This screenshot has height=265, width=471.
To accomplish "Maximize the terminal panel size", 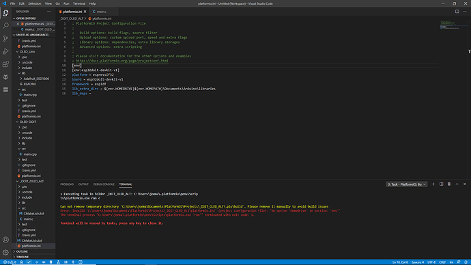I will [x=457, y=184].
